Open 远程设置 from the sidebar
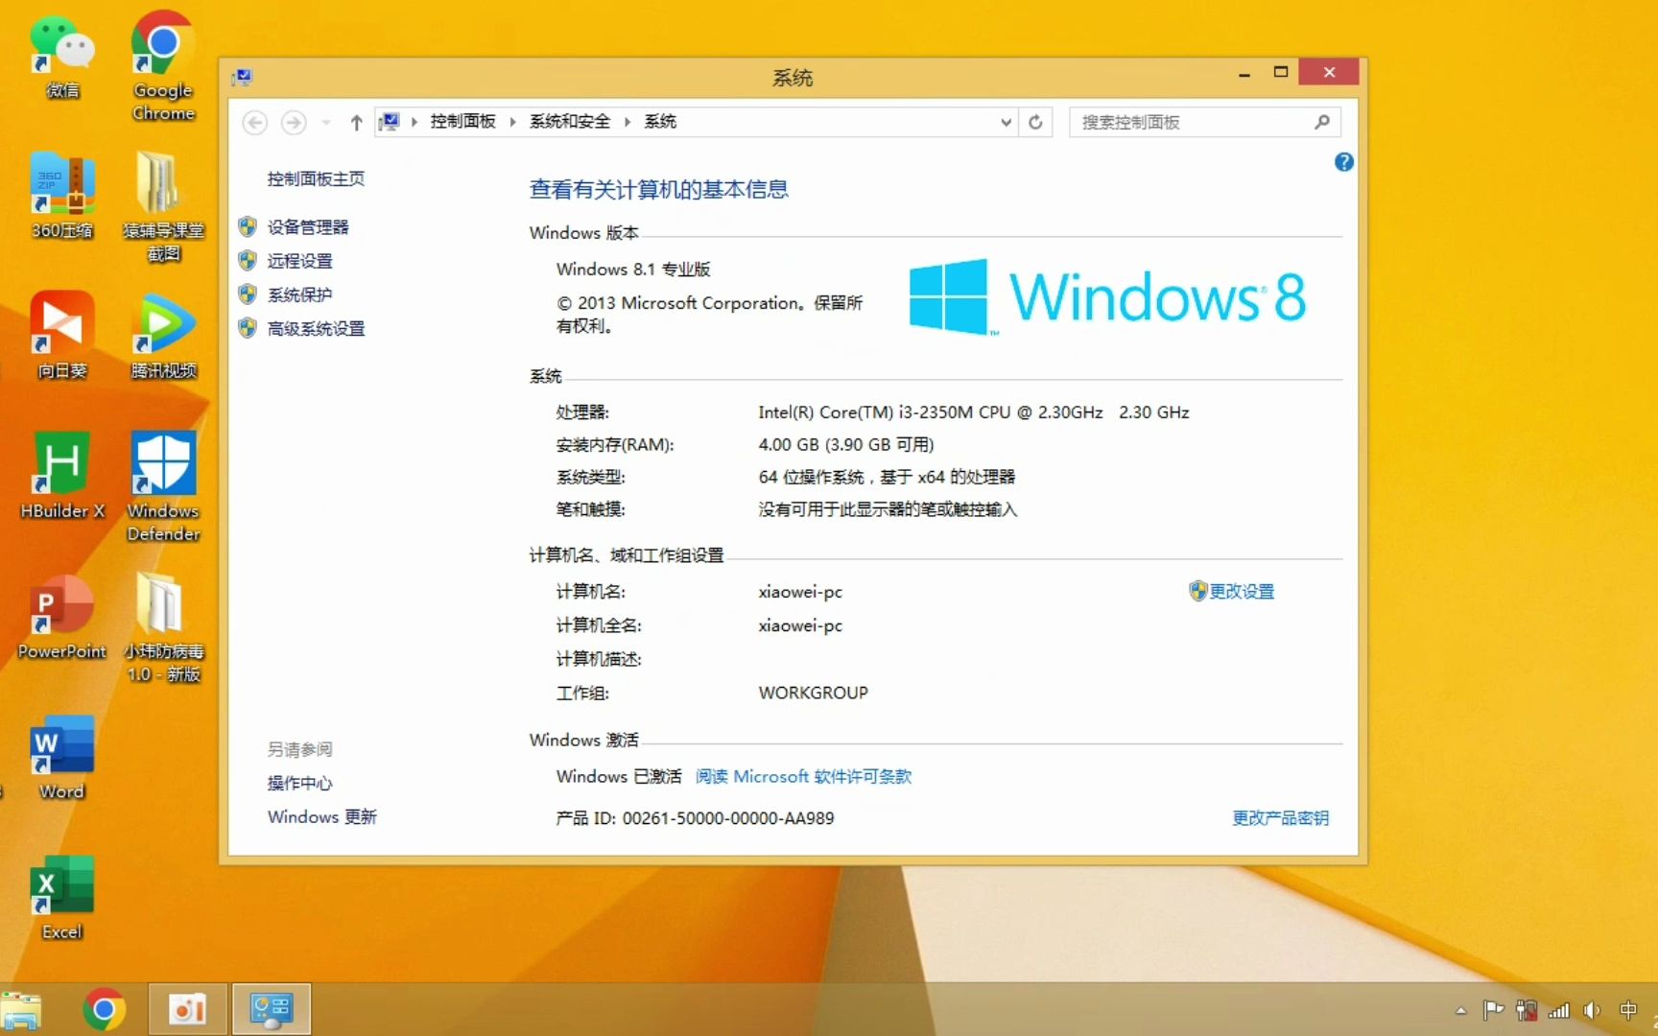The image size is (1658, 1036). [x=299, y=261]
